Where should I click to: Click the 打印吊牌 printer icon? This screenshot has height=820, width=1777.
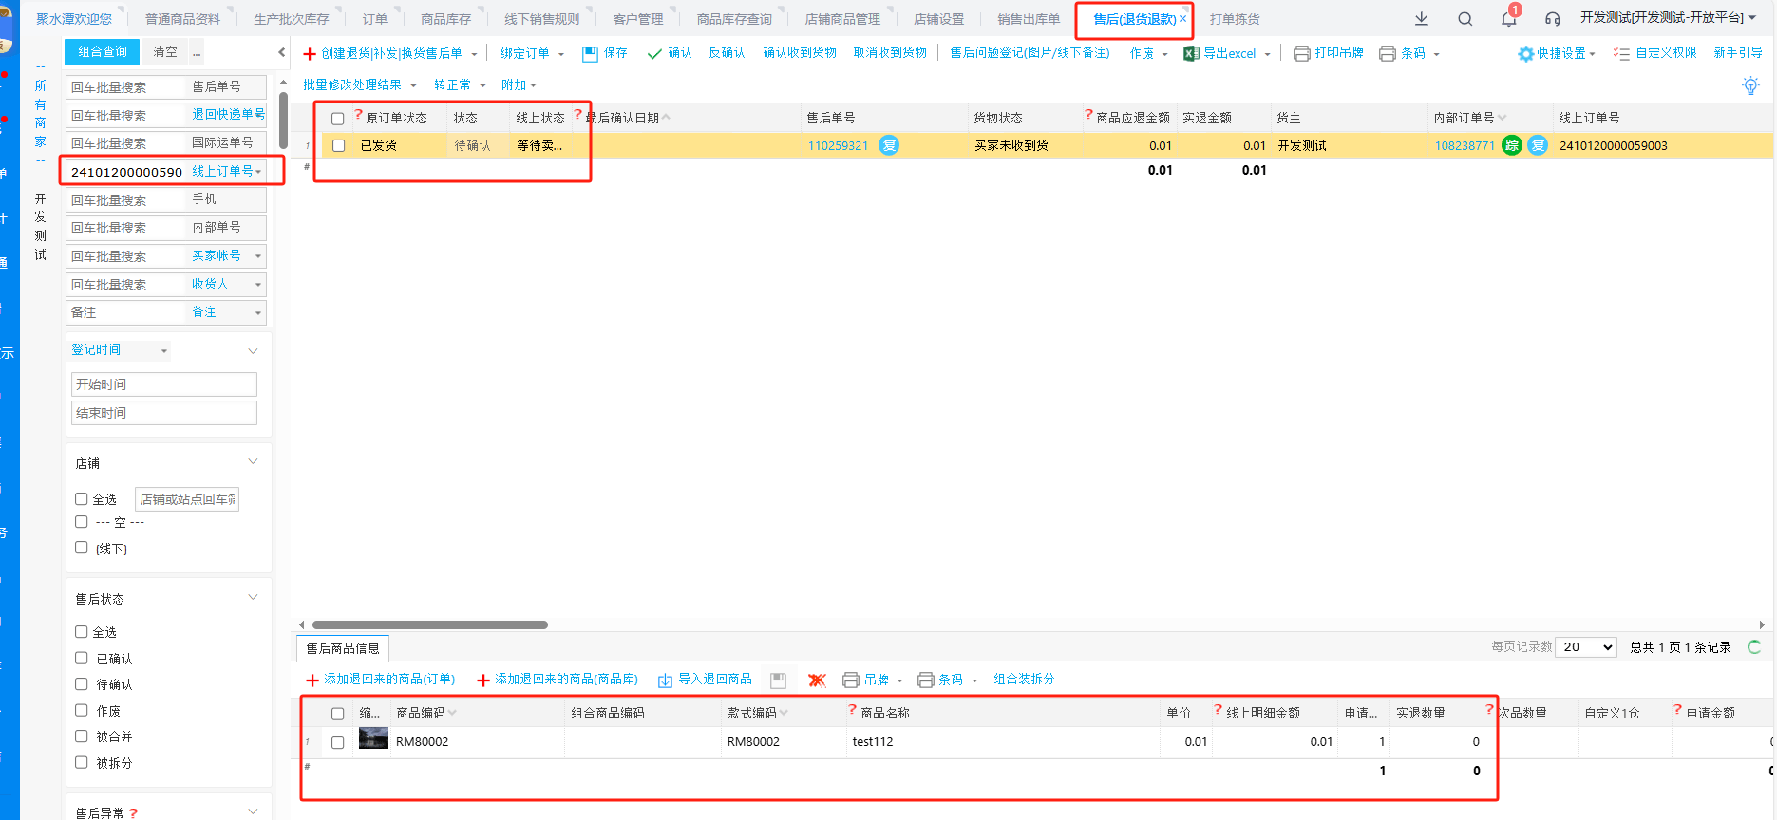(x=1302, y=53)
